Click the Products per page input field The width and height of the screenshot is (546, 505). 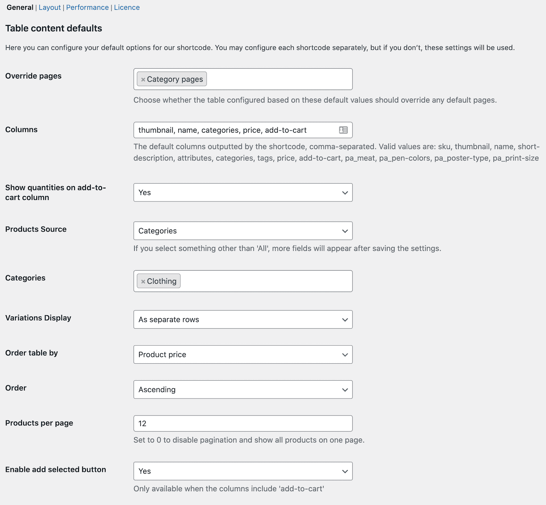243,424
